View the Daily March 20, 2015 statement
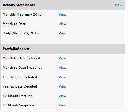Image resolution: width=128 pixels, height=112 pixels. point(62,33)
